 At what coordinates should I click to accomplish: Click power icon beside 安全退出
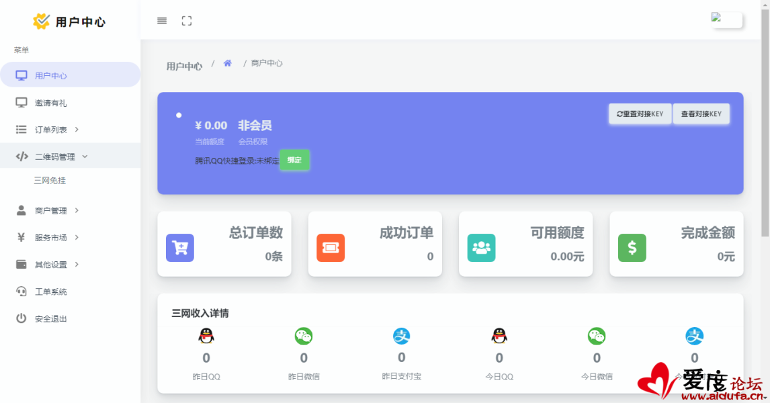pos(21,318)
